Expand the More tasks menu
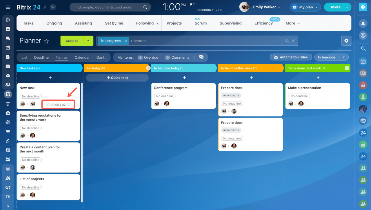371x210 pixels. click(x=292, y=23)
